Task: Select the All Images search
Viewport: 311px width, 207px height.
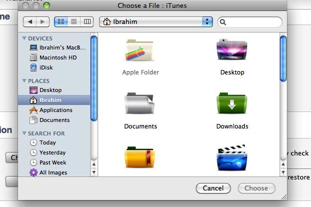Action: point(54,172)
